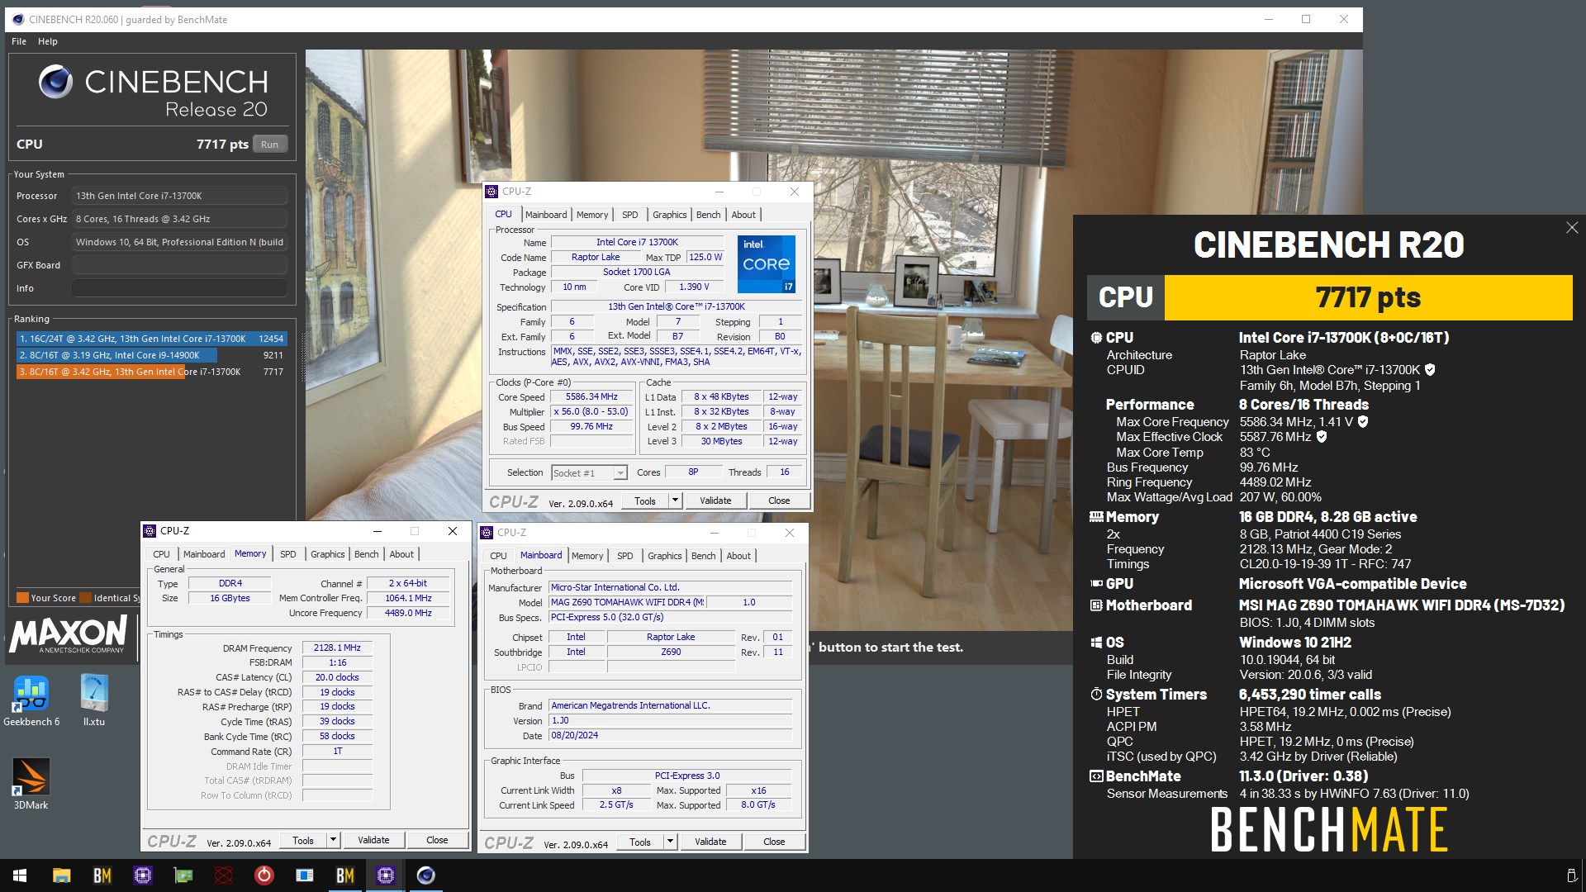
Task: Click the red power button taskbar icon
Action: [264, 875]
